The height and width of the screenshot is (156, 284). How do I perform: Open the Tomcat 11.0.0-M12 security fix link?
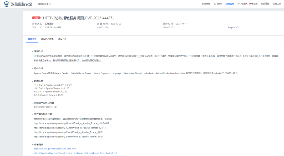(71, 123)
